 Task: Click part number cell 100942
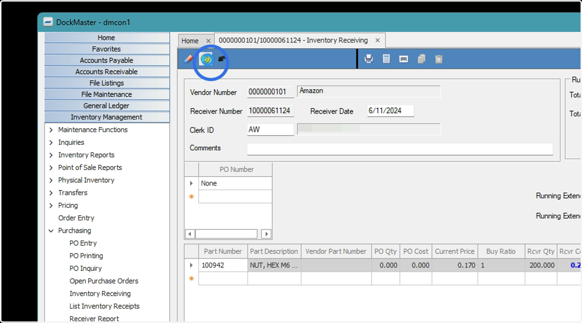223,266
